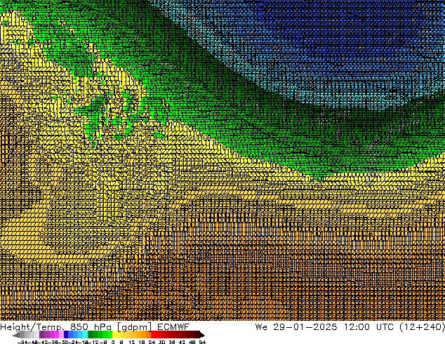
Task: Select the cyan legend swatch
Action: click(85, 335)
